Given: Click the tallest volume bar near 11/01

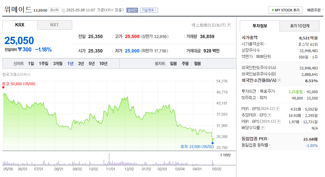Looking at the screenshot, I should tap(109, 159).
